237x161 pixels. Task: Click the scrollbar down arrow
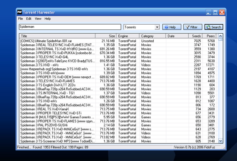click(221, 141)
